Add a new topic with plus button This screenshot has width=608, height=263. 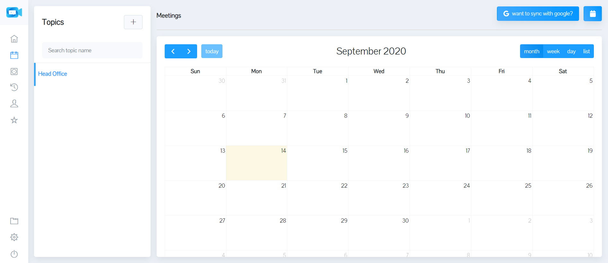[x=133, y=22]
